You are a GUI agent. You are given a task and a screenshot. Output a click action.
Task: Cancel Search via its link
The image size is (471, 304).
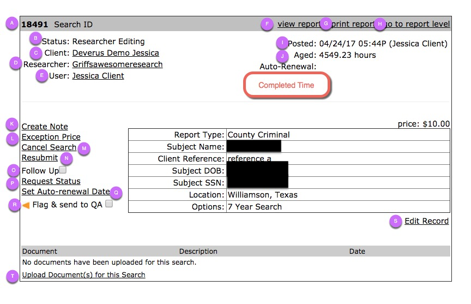pos(49,147)
